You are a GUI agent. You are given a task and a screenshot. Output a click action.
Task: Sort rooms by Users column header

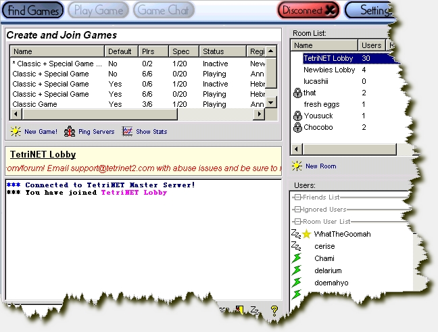pos(372,45)
